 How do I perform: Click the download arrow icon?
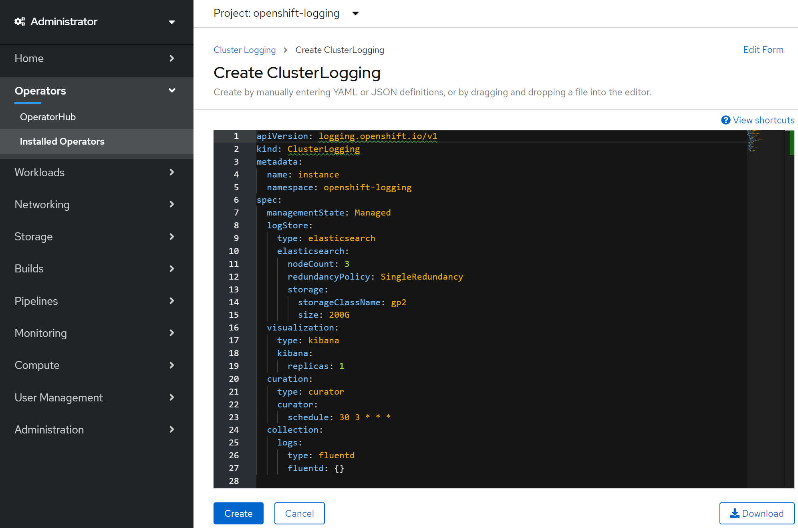[x=735, y=513]
